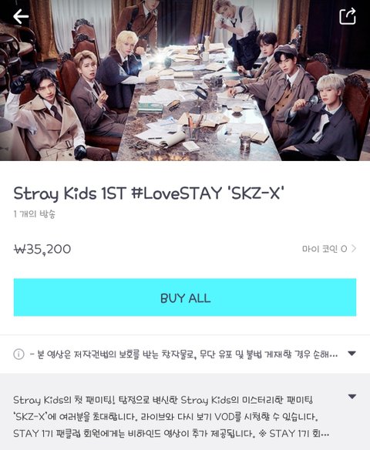This screenshot has width=370, height=450.
Task: Expand the description section dropdown arrow
Action: coord(352,397)
